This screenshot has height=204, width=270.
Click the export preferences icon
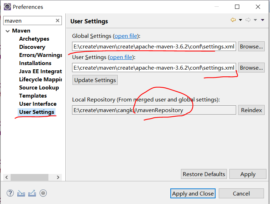coord(32,193)
